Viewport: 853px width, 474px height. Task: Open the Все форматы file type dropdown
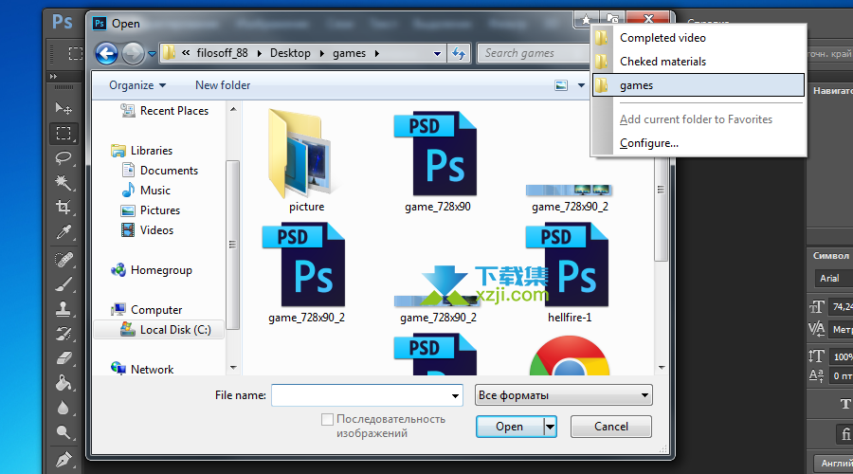pyautogui.click(x=564, y=395)
